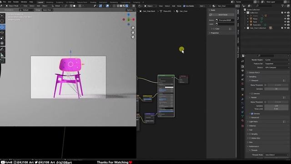The image size is (291, 164).
Task: Hide the Oak_Chair Collection in outliner
Action: click(x=285, y=28)
